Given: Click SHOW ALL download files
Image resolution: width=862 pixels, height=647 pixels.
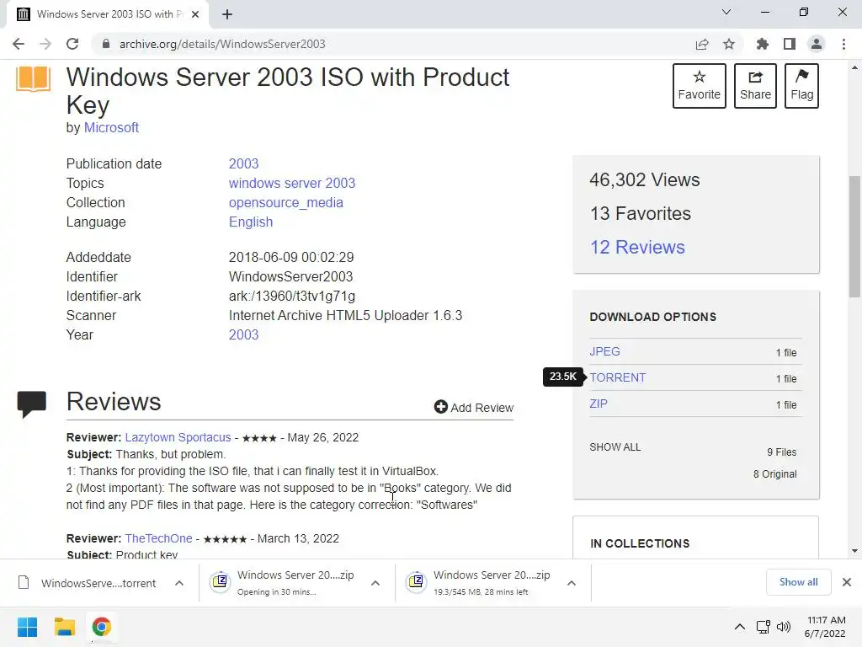Looking at the screenshot, I should (615, 447).
